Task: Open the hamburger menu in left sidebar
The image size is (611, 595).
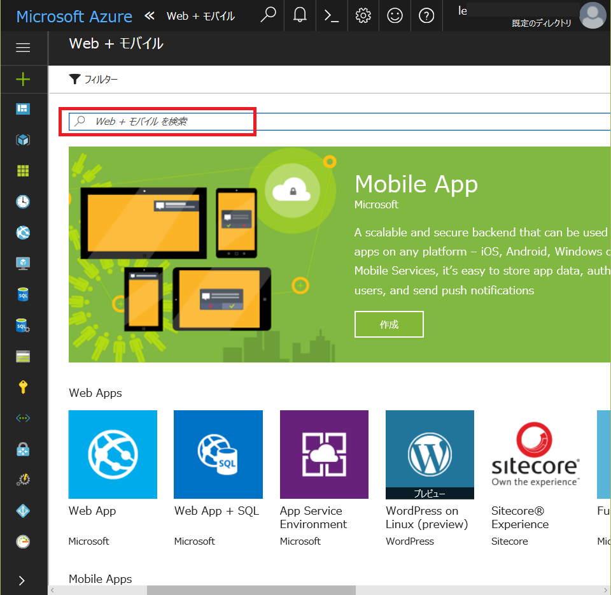Action: coord(23,48)
